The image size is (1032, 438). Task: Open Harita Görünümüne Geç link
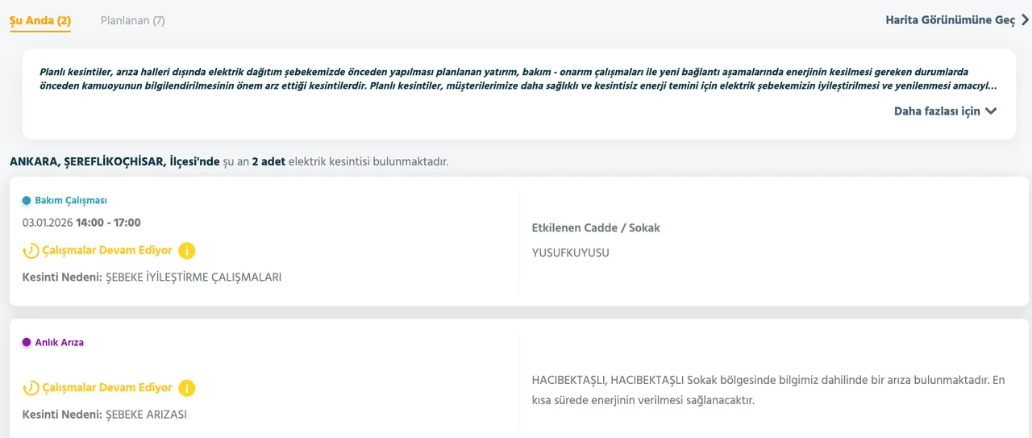950,20
